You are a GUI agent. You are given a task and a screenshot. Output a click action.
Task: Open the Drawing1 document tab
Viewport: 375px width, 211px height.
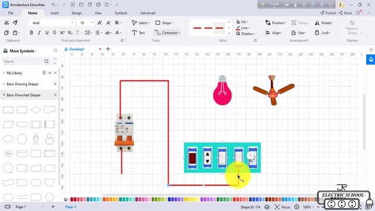coord(77,49)
